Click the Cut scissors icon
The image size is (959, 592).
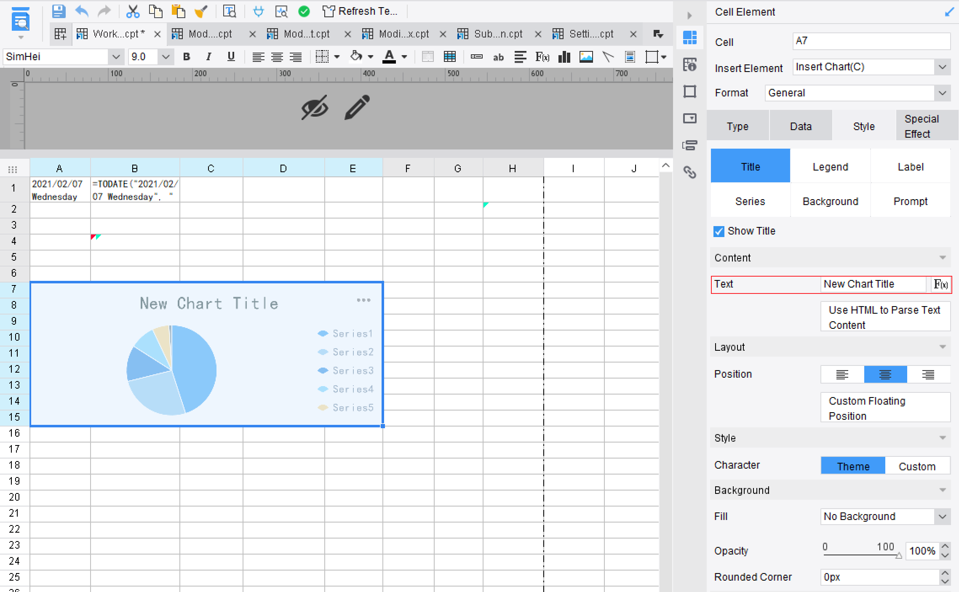133,11
